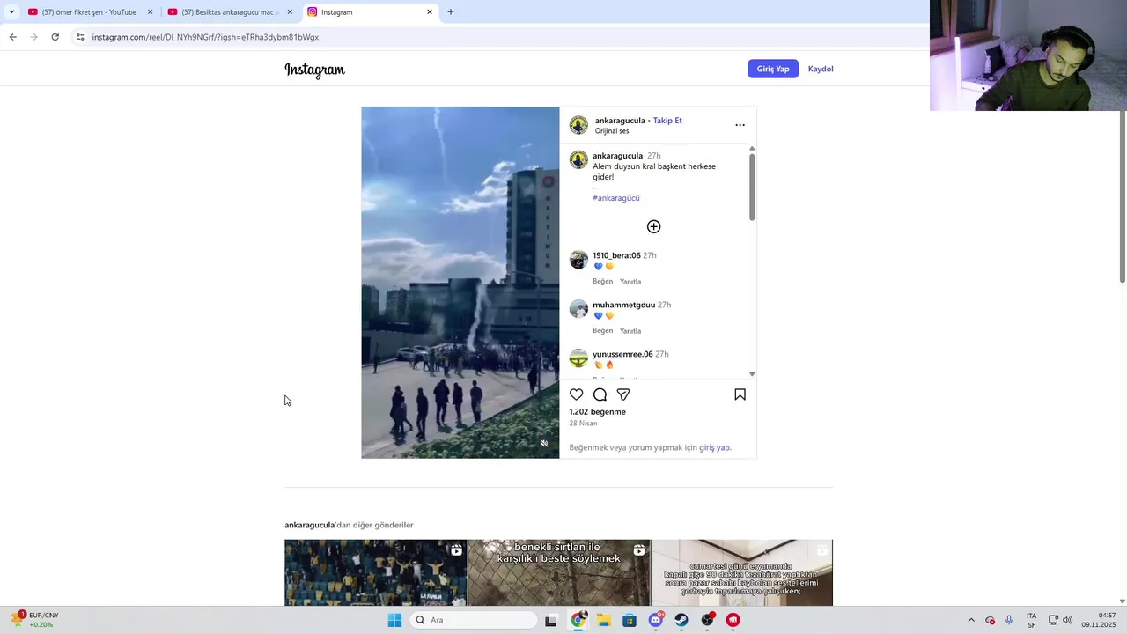This screenshot has height=634, width=1127.
Task: Click Beğen under muhammetgduu comment
Action: coord(602,331)
